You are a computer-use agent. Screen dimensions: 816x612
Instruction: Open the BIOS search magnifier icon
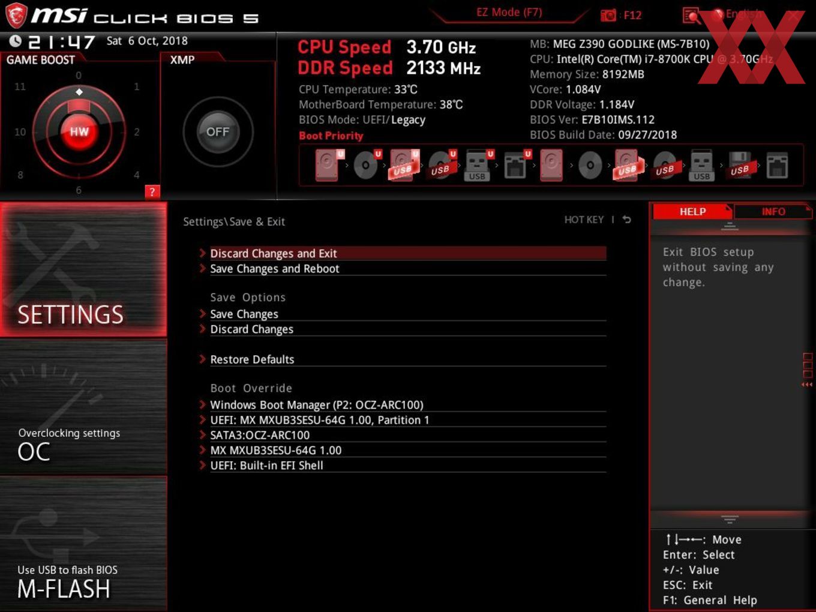click(692, 16)
